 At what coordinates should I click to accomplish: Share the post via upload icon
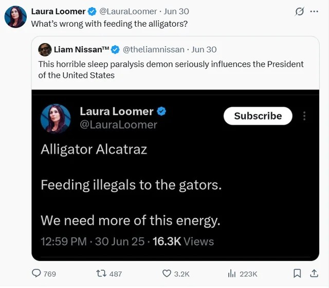[314, 274]
